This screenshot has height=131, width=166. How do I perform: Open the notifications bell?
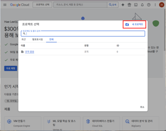142,5
